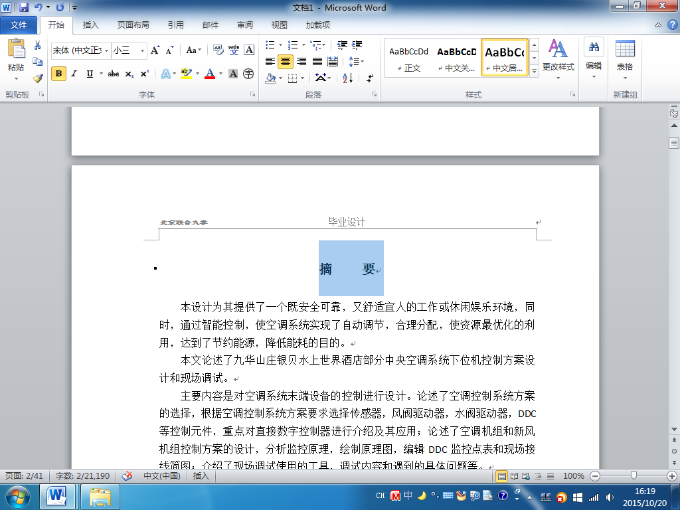Viewport: 680px width, 510px height.
Task: Open the font size dropdown
Action: pos(142,50)
